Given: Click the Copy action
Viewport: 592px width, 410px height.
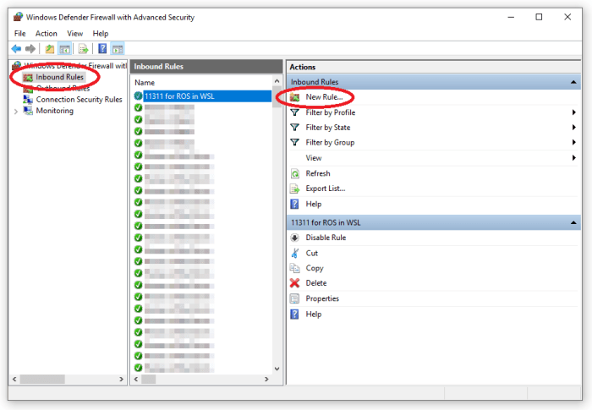Looking at the screenshot, I should (314, 268).
